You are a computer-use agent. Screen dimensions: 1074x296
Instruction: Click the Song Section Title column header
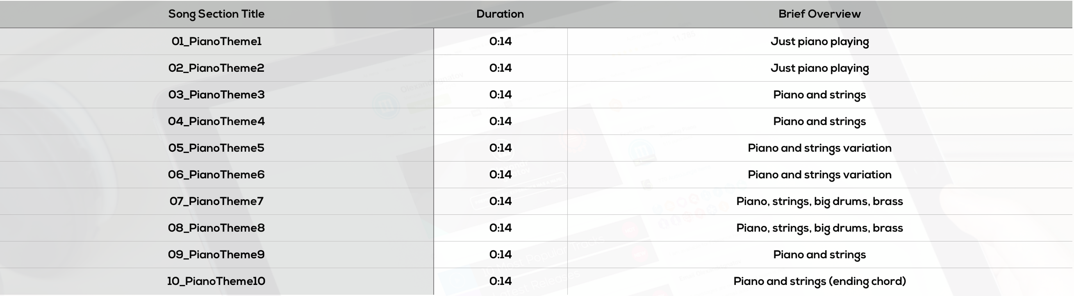[216, 14]
